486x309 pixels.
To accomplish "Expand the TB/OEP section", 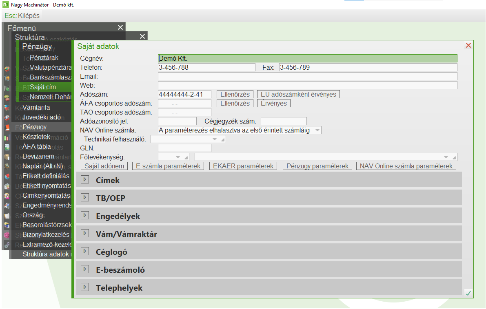I will [84, 198].
